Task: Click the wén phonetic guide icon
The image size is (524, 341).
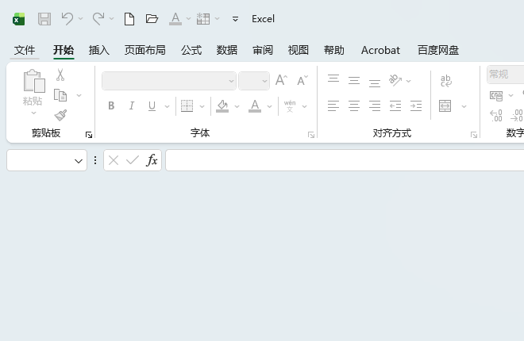Action: click(290, 106)
